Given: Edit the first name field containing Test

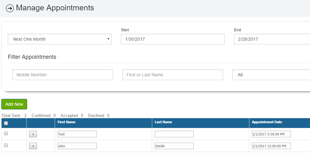Looking at the screenshot, I should [77, 134].
